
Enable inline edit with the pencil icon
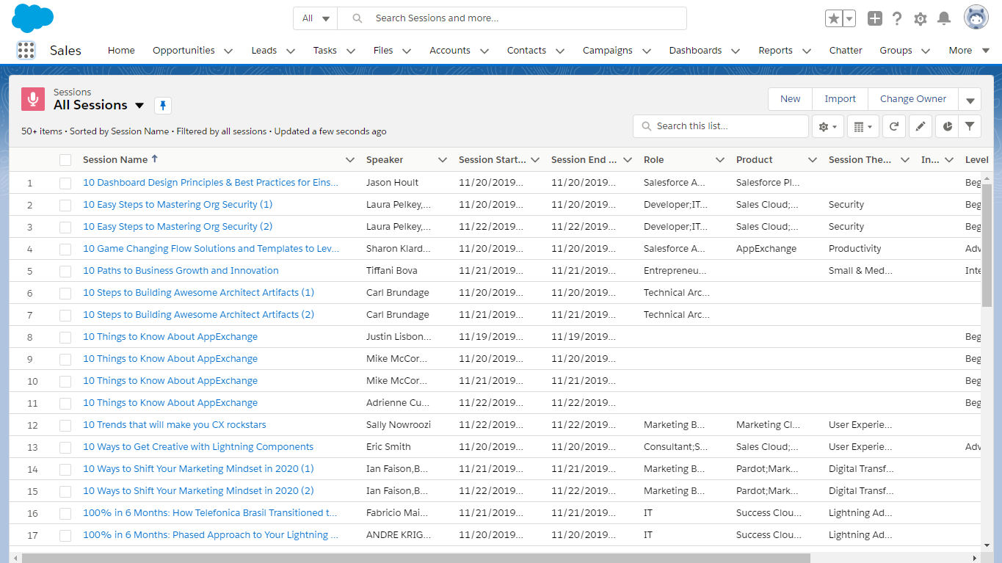click(x=920, y=126)
